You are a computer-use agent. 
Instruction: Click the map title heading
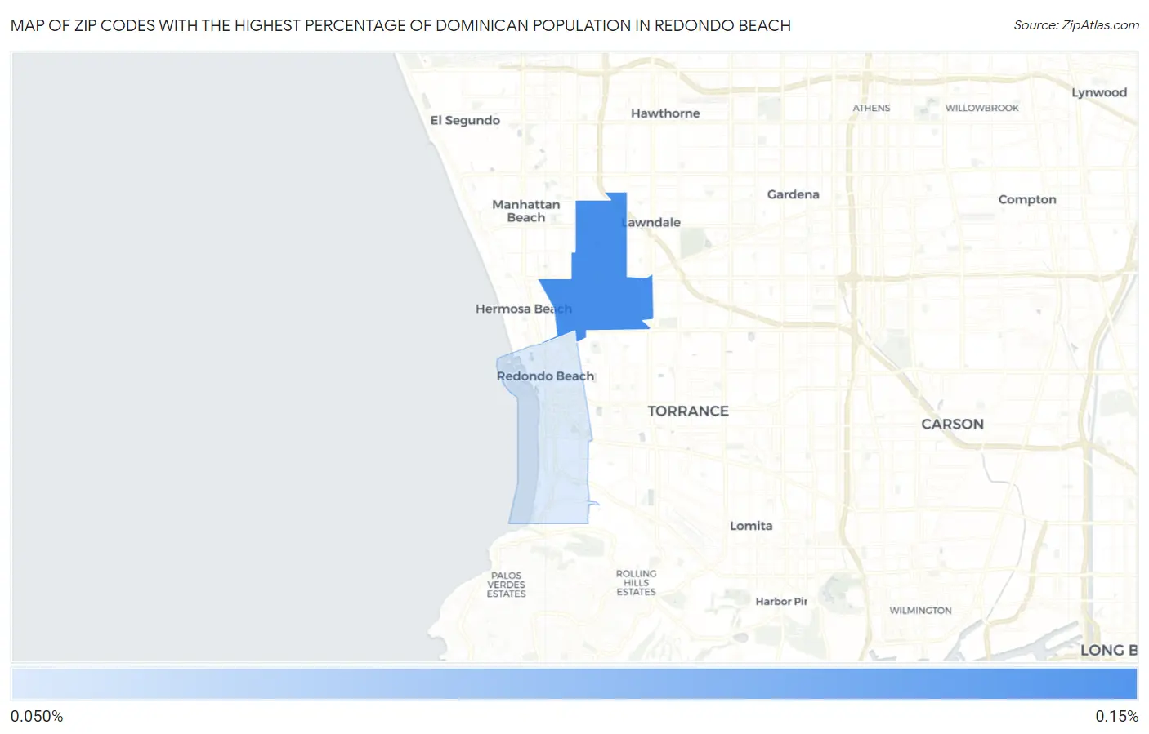click(x=400, y=25)
